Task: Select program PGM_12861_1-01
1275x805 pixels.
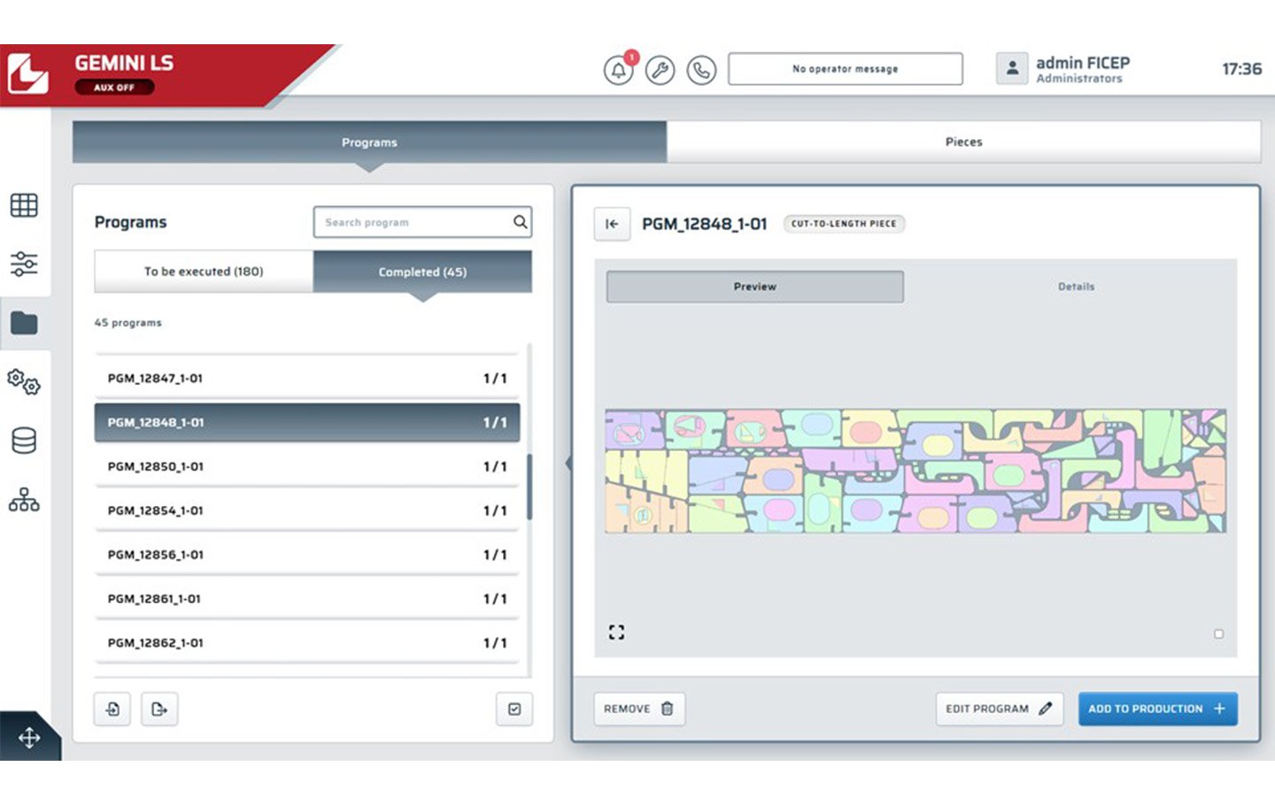Action: coord(307,599)
